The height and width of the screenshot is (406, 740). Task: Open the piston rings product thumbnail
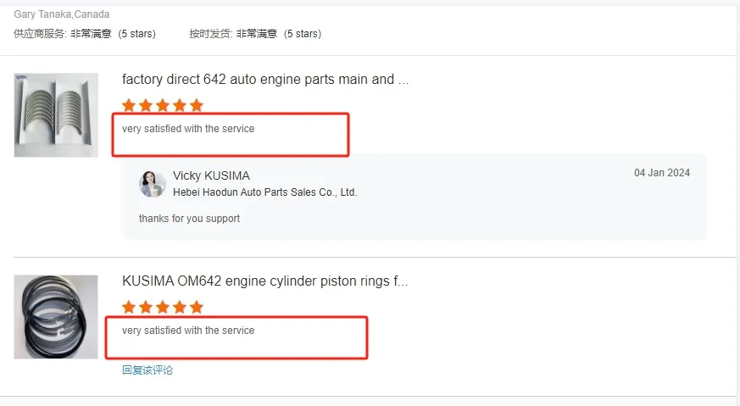[x=56, y=316]
